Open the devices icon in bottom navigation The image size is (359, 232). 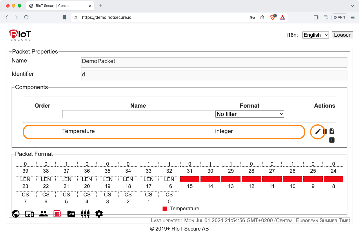pos(30,214)
